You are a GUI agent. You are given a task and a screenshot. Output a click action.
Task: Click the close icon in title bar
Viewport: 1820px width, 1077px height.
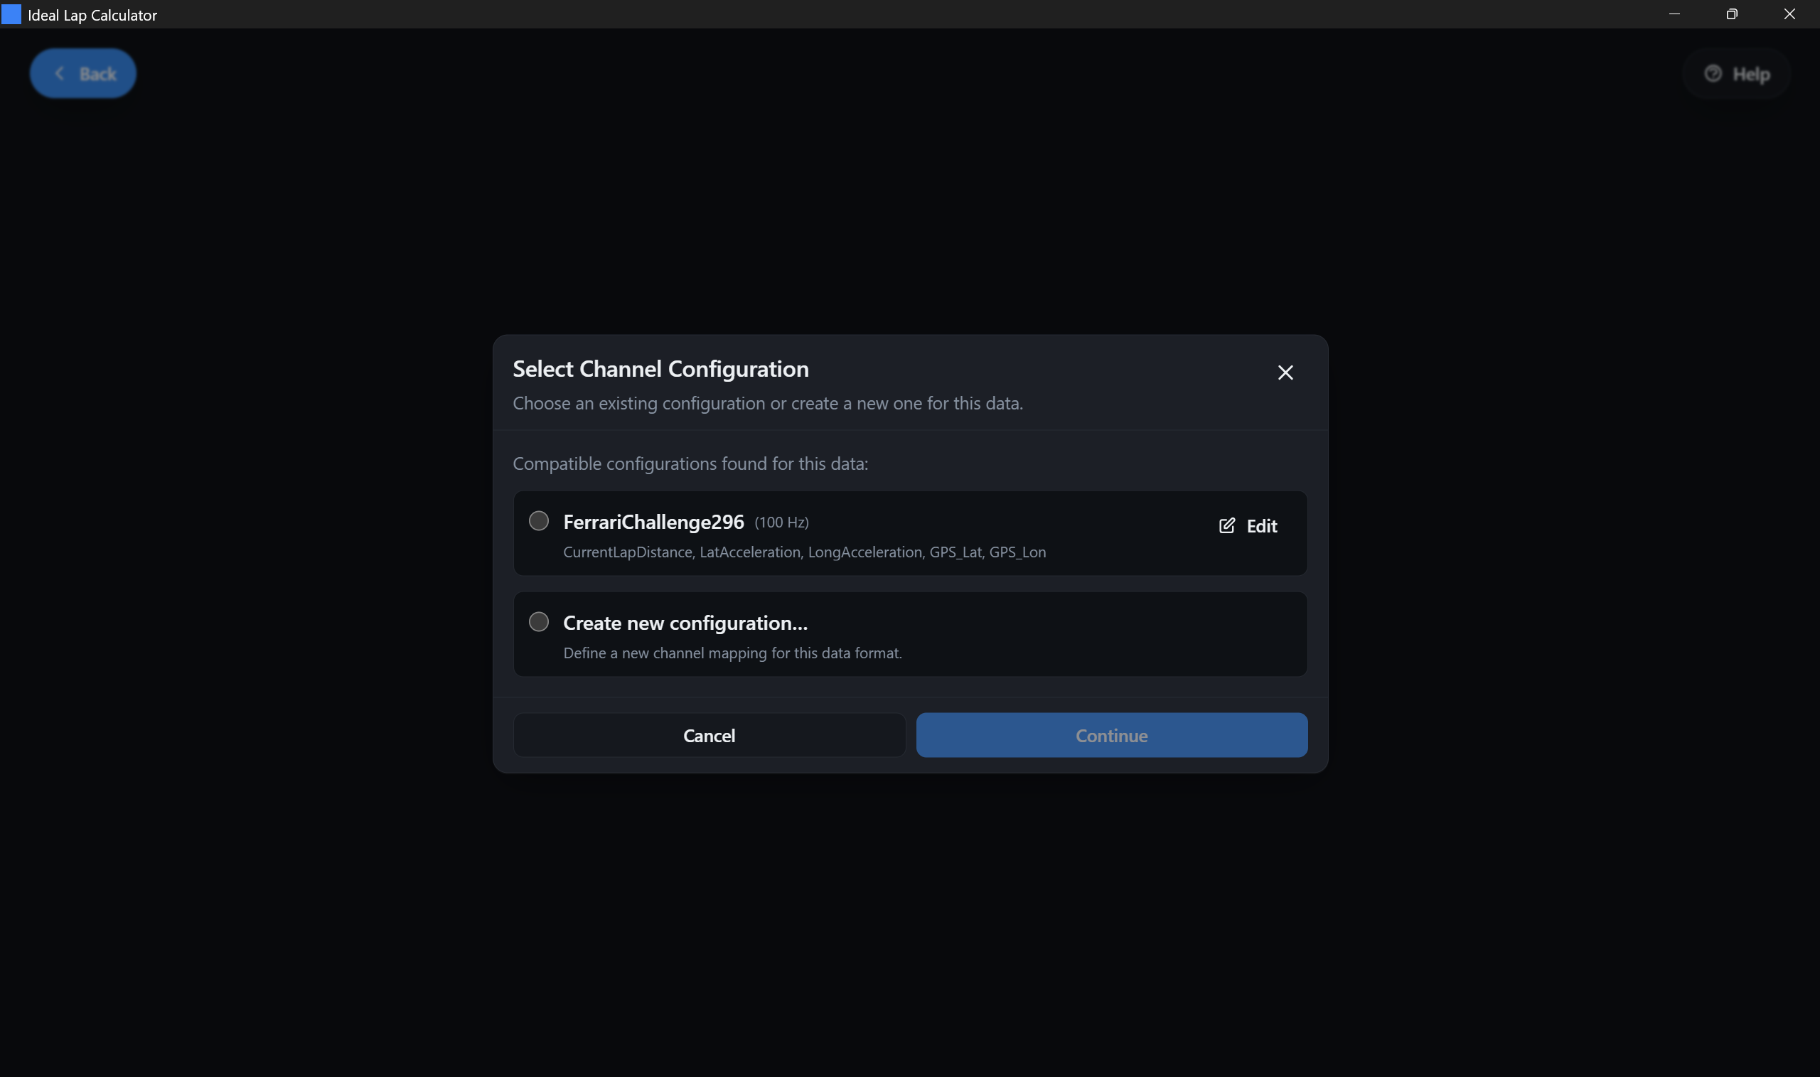point(1790,14)
